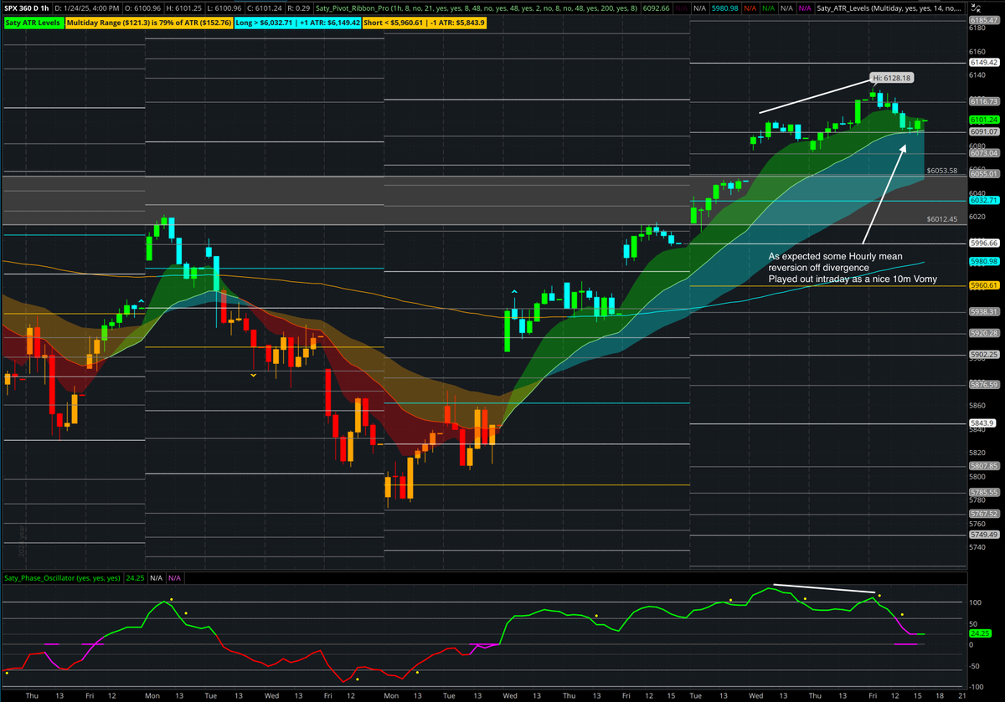The image size is (1005, 702).
Task: Click the 21 time axis label
Action: (962, 695)
